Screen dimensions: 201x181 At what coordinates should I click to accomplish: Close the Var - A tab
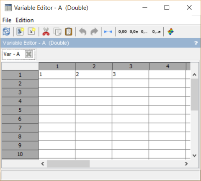coord(29,54)
